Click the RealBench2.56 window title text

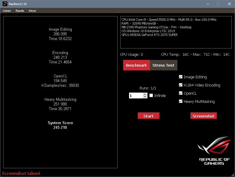coord(18,4)
